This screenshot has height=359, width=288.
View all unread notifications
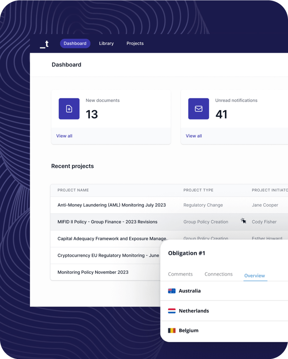pos(194,136)
